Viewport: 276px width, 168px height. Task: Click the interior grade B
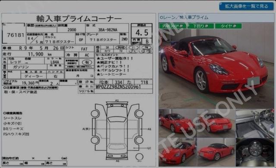click(x=147, y=41)
